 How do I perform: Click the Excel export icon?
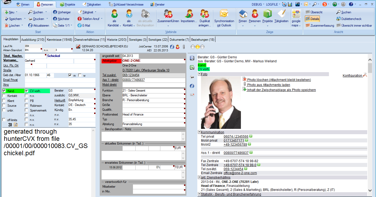192,67
